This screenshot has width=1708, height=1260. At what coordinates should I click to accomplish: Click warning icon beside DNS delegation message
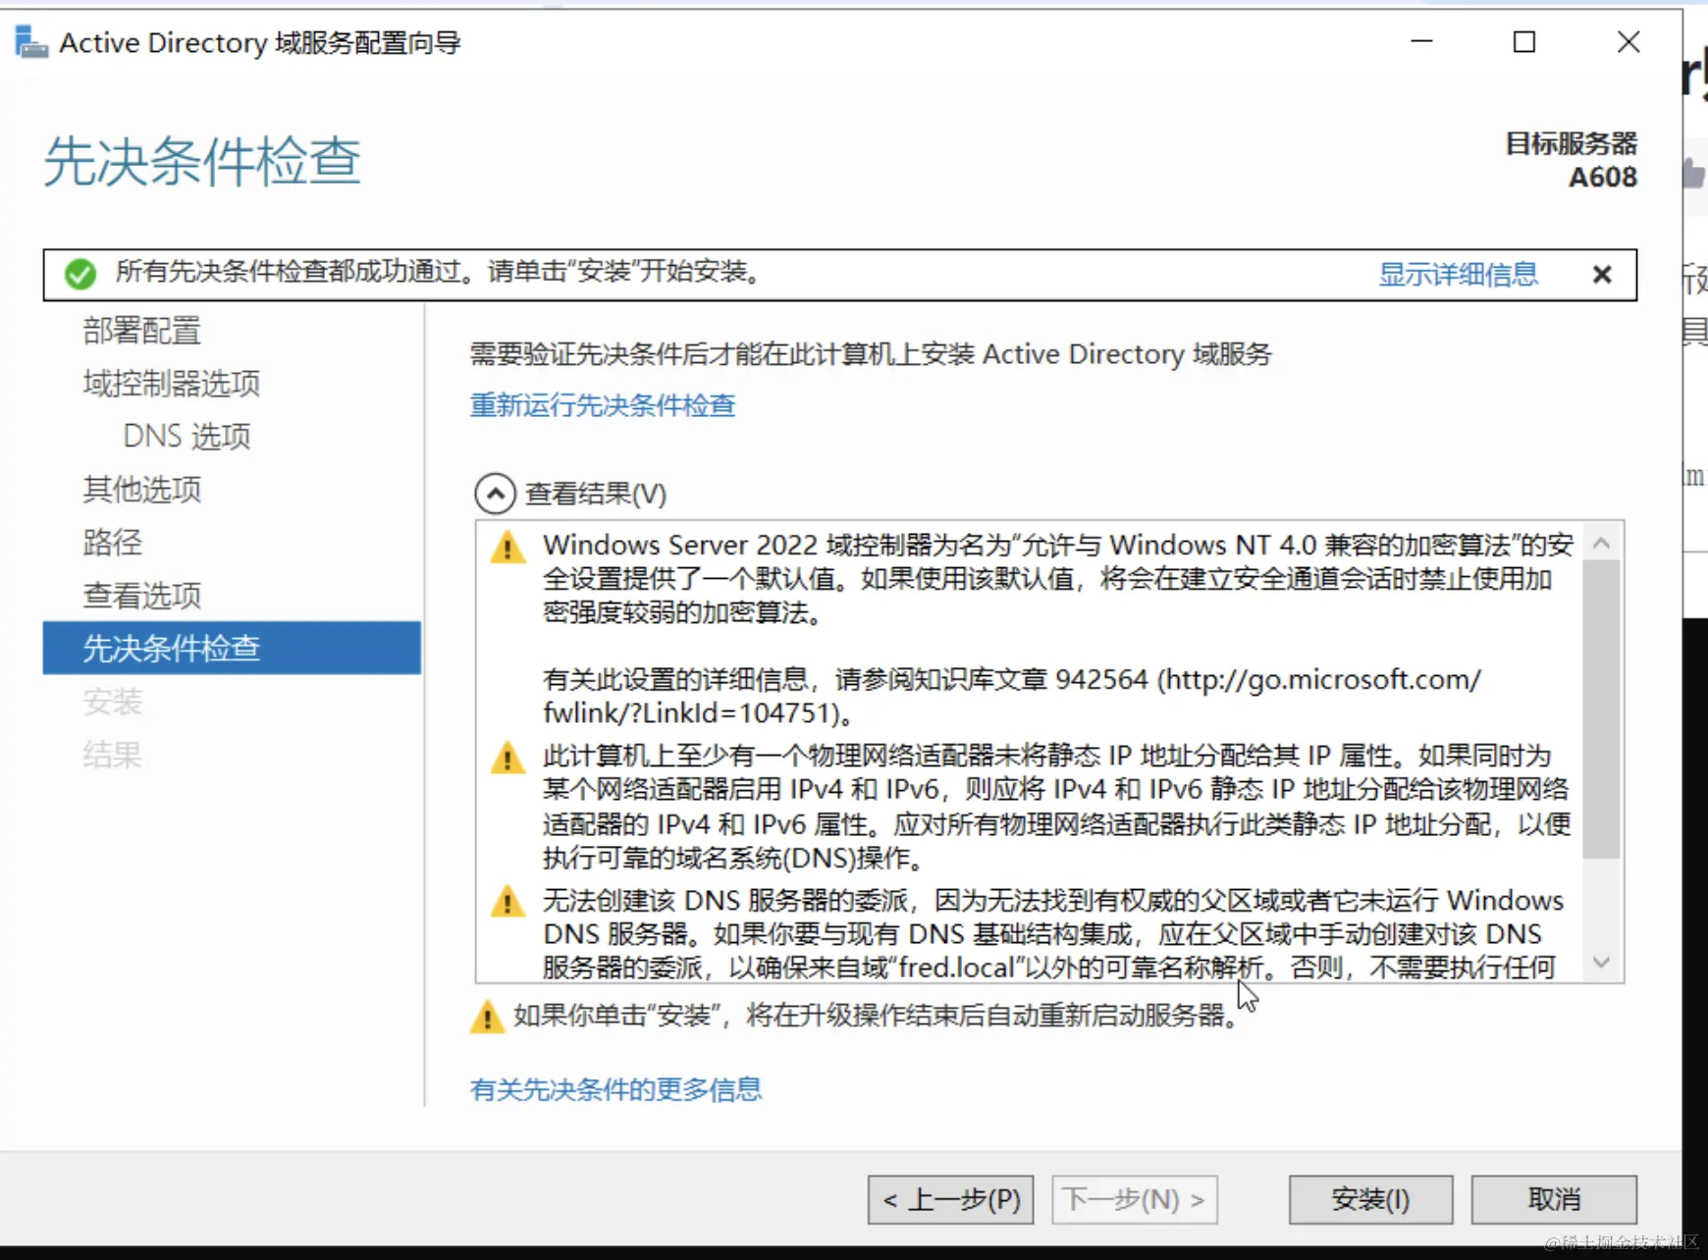point(507,901)
